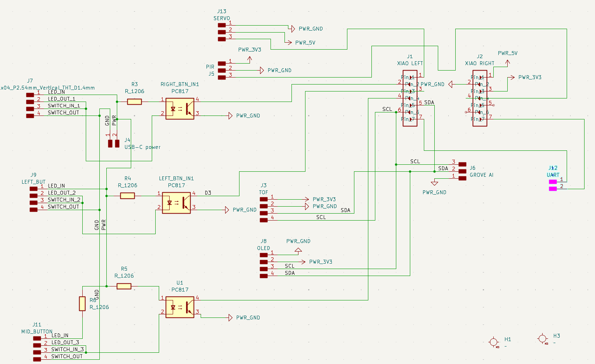This screenshot has height=364, width=595.
Task: Select the J1 XIAO LEFT connector body
Action: [x=410, y=98]
